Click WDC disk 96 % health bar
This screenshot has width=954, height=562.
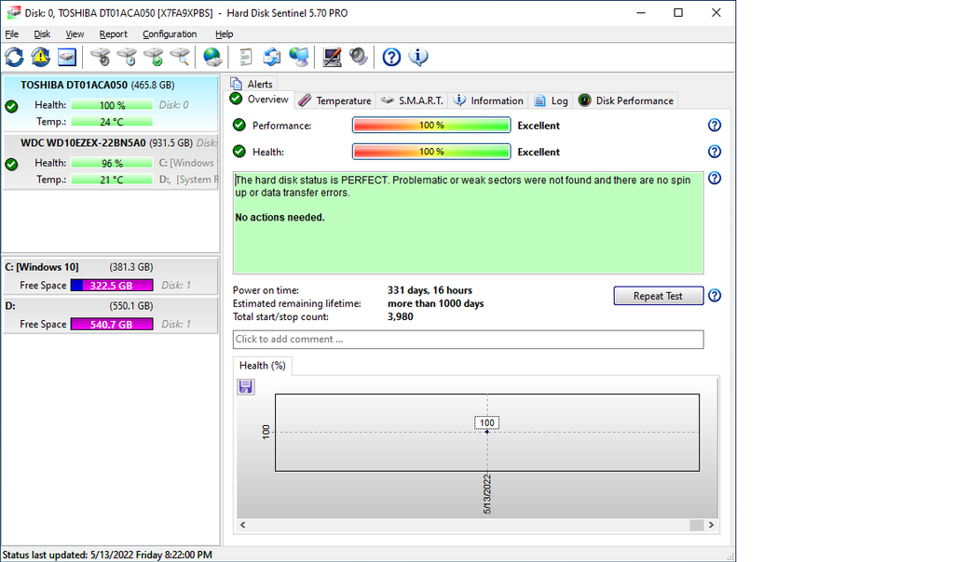point(112,163)
